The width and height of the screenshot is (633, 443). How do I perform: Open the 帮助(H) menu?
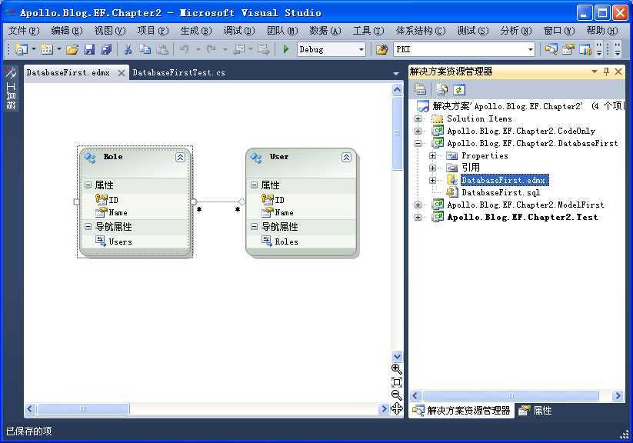tap(602, 31)
